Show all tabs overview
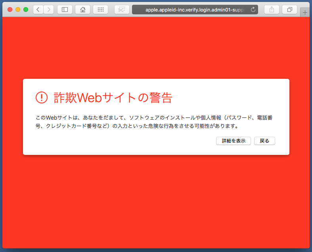This screenshot has height=252, width=312. pyautogui.click(x=289, y=10)
